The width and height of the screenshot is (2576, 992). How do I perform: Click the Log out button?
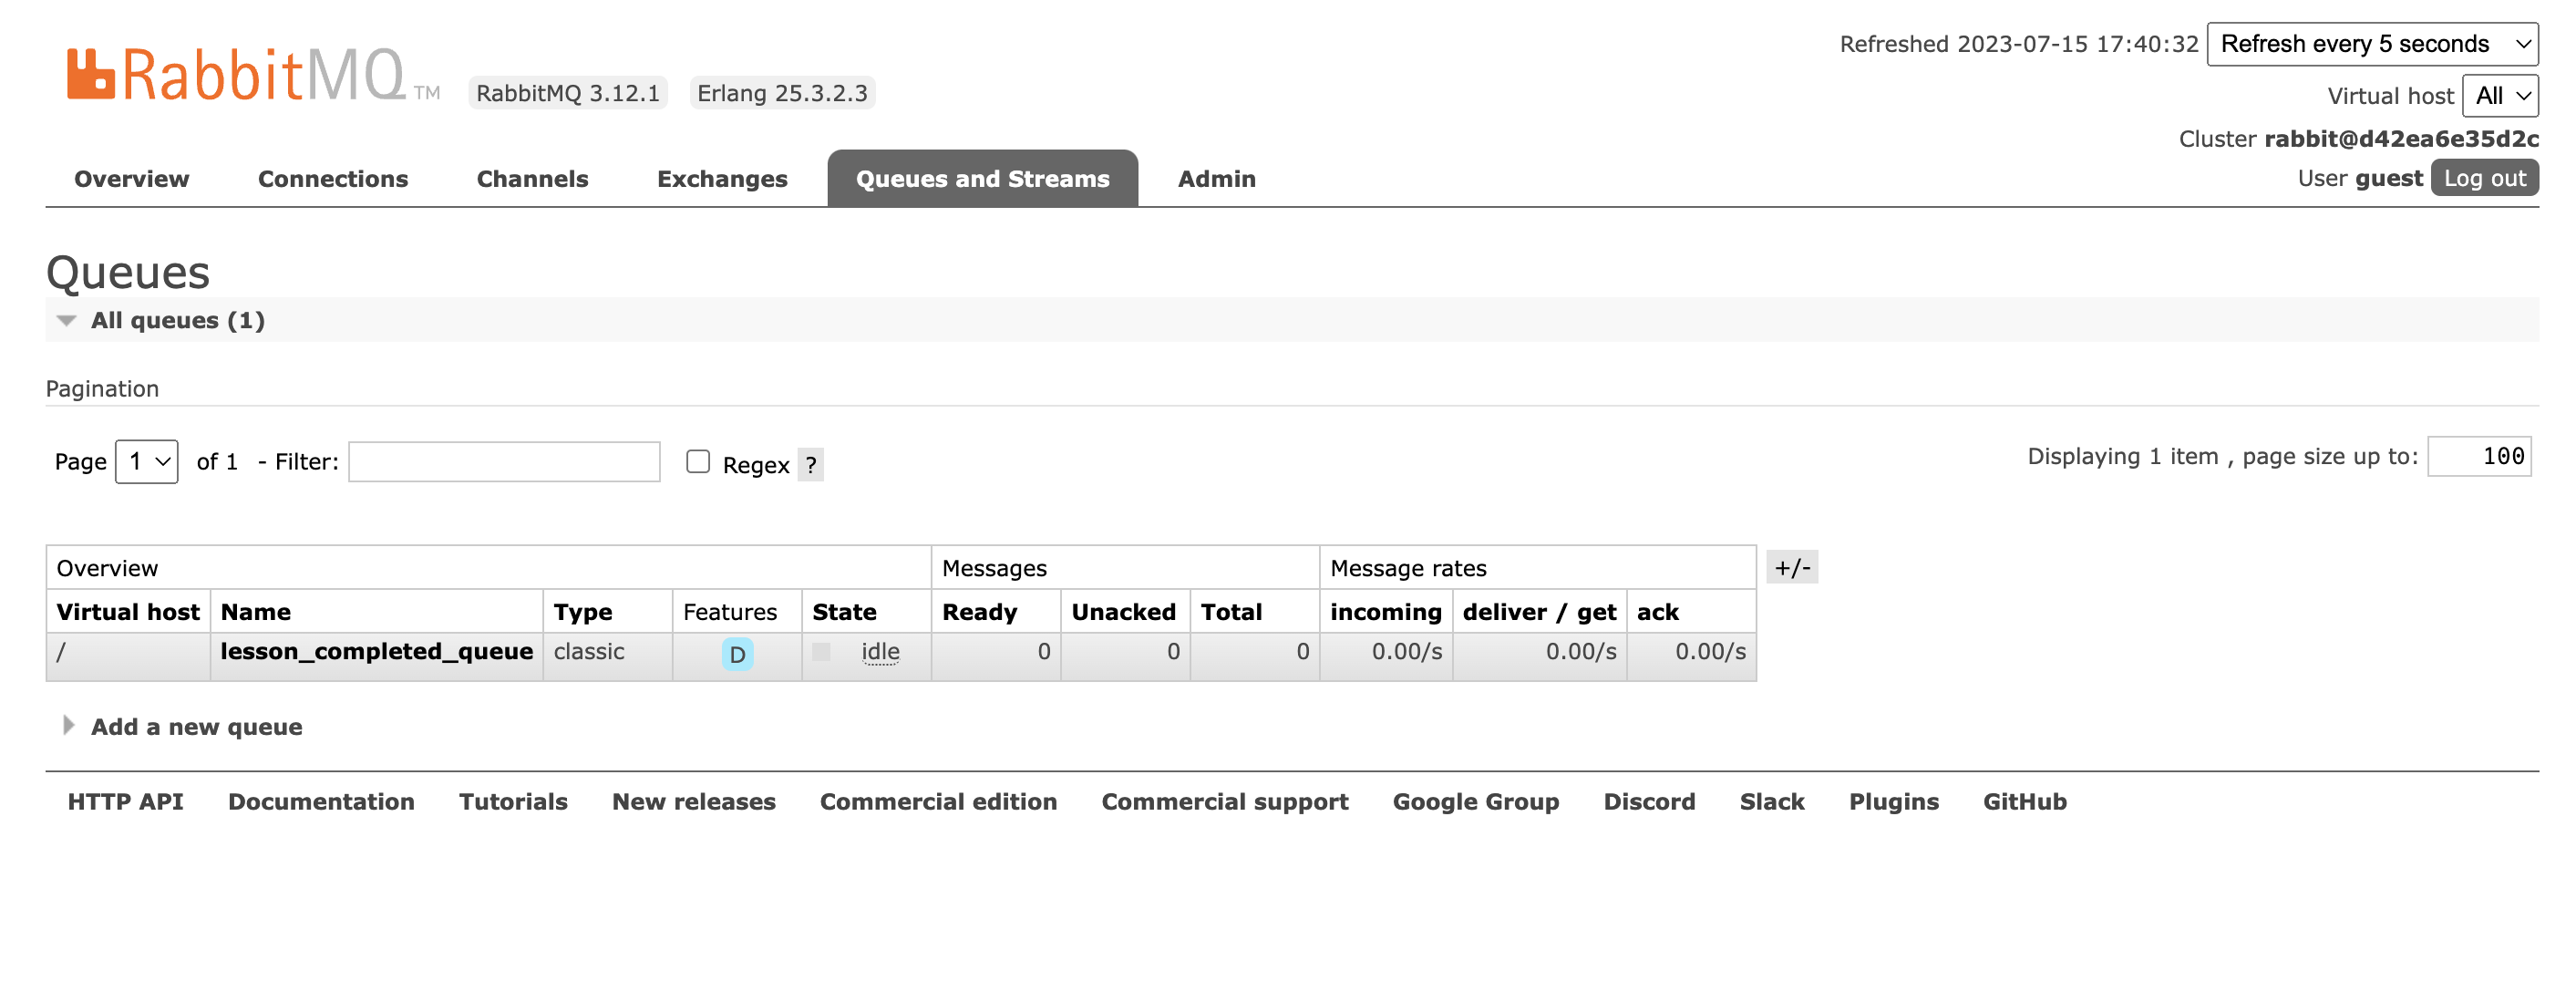(2484, 178)
